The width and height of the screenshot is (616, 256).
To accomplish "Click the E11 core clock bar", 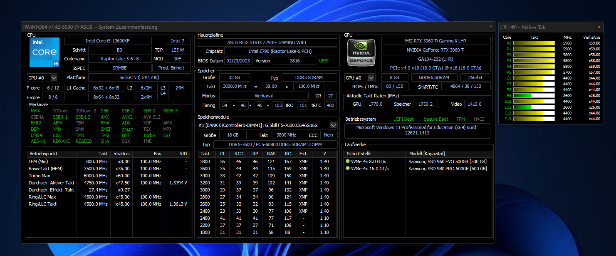I will tap(534, 107).
